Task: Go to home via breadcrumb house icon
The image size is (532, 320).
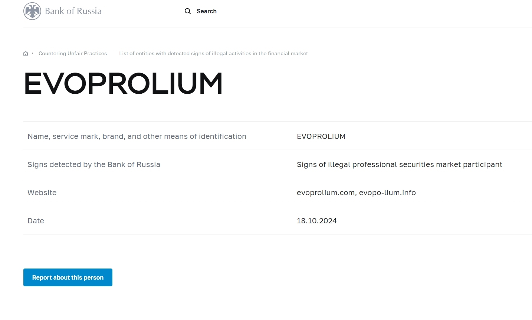Action: coord(26,53)
